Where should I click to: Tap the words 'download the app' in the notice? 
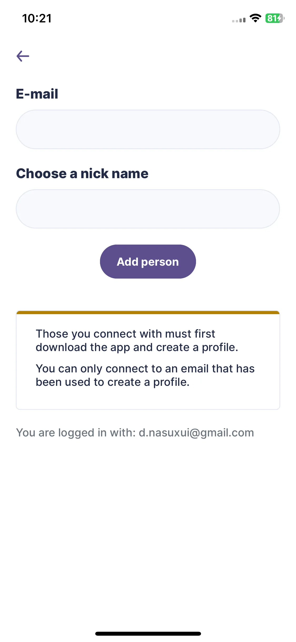coord(83,347)
